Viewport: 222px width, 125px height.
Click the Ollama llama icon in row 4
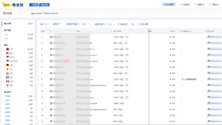coord(209,55)
